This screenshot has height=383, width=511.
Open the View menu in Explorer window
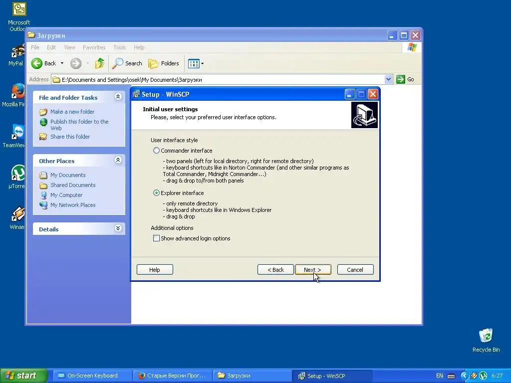(69, 47)
